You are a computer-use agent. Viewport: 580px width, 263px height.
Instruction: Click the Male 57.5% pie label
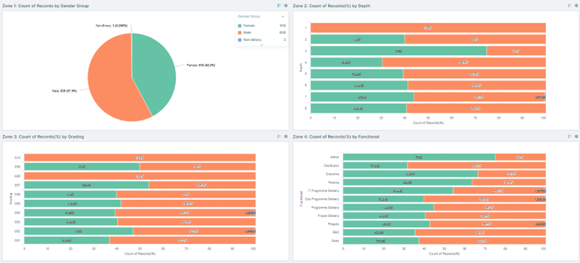(x=65, y=90)
